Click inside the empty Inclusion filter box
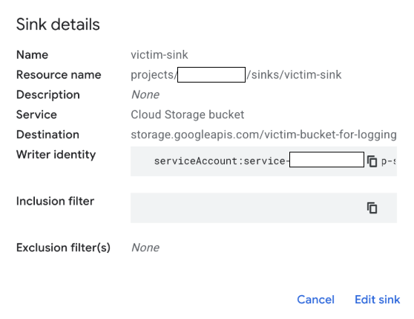 pyautogui.click(x=263, y=207)
